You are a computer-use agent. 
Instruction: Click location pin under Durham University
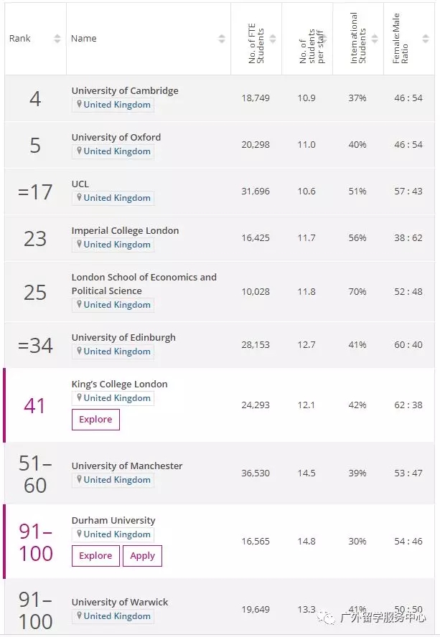(80, 534)
